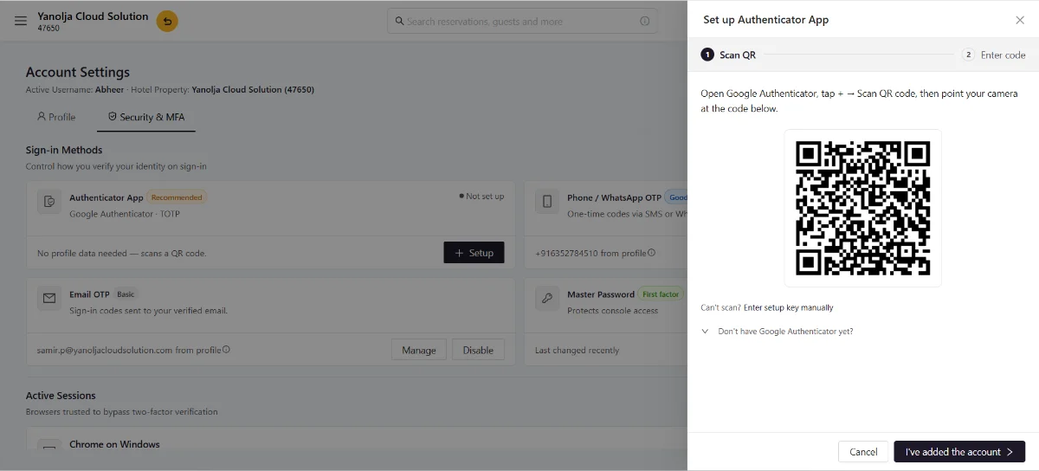This screenshot has width=1039, height=471.
Task: Click the Set up Authenticator App title
Action: point(765,20)
